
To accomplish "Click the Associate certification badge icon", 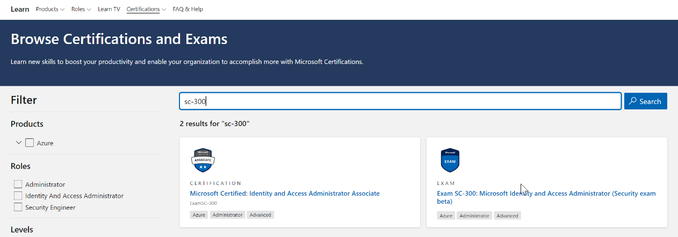I will pyautogui.click(x=203, y=160).
